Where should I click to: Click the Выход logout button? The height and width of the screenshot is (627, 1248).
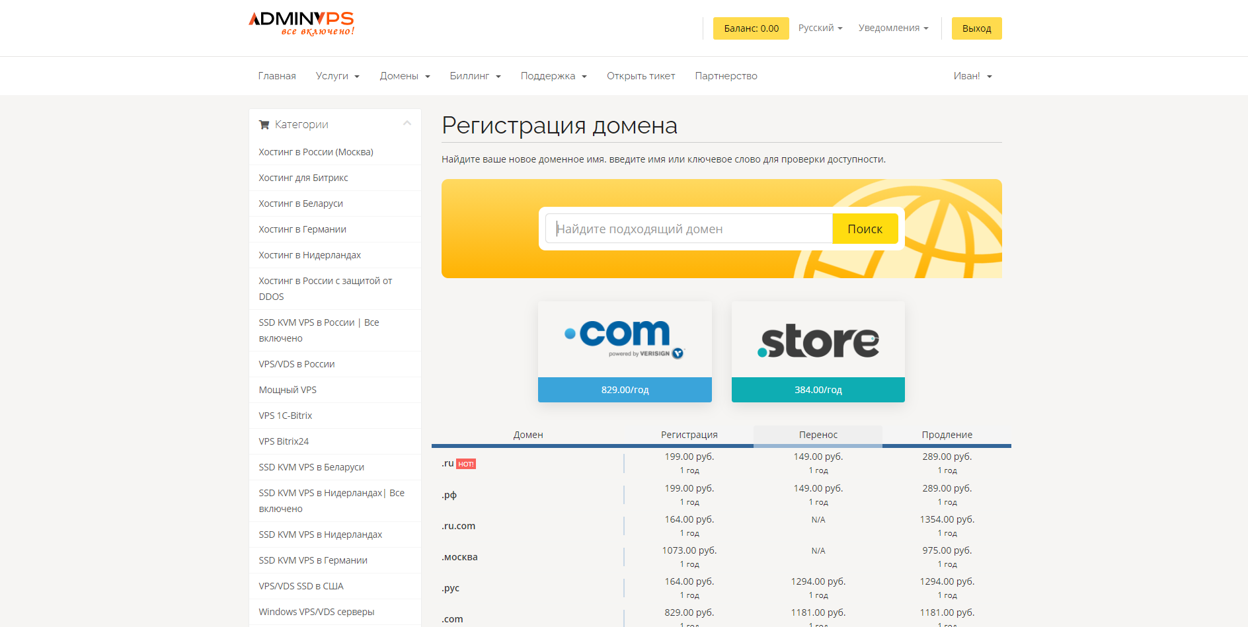pos(977,28)
